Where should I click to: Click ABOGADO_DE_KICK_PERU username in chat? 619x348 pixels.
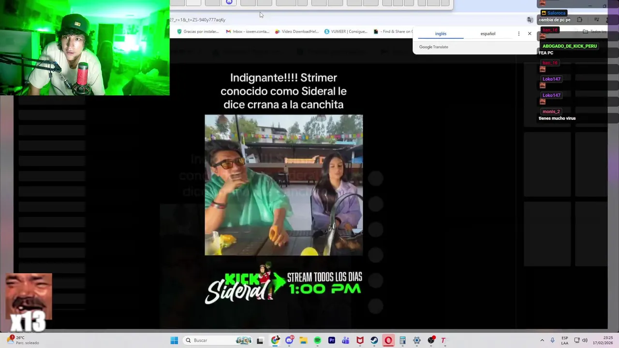coord(569,46)
